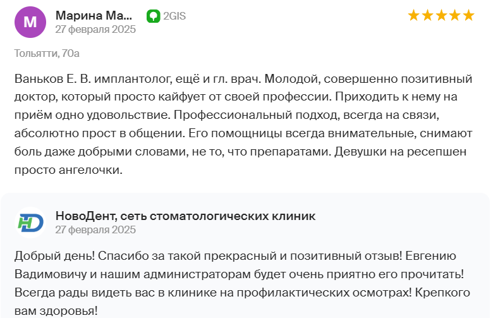Click the last review line просто ангелочки
Viewport: 498px width, 318px height.
point(68,170)
